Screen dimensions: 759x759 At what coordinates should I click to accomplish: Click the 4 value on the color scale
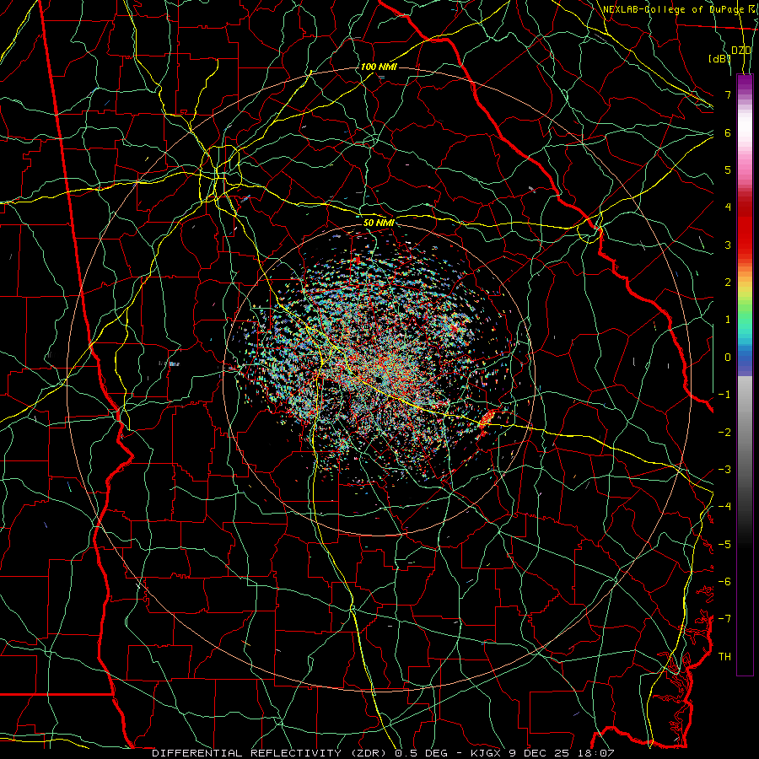click(728, 207)
